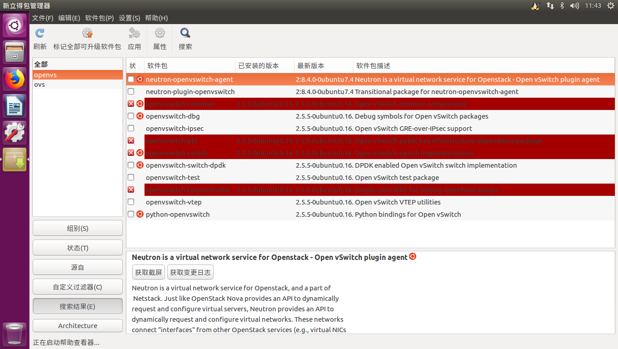
Task: Open the Help (帮助) menu
Action: [156, 18]
